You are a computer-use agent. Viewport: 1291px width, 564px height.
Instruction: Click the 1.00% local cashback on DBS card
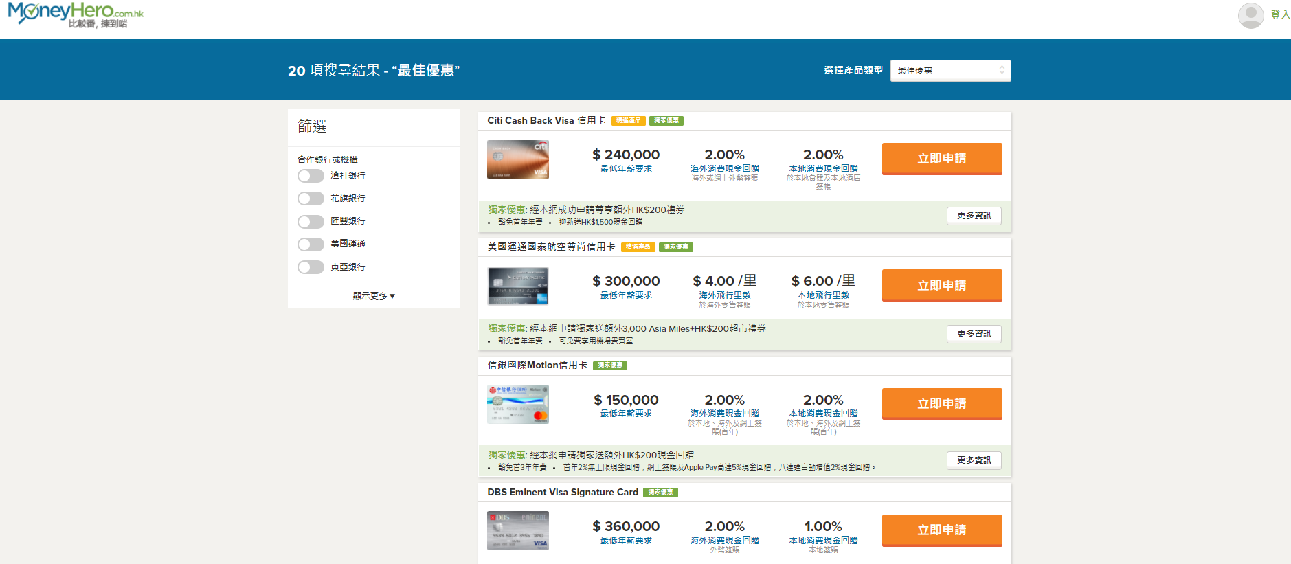click(823, 527)
